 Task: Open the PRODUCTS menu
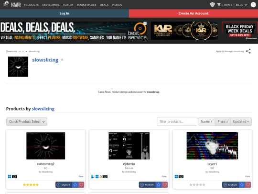(31, 5)
